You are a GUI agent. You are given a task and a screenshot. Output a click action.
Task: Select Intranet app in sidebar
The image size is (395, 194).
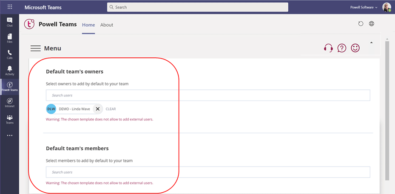(x=9, y=103)
